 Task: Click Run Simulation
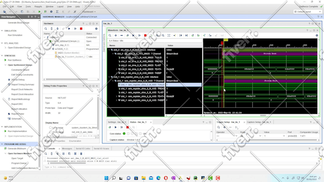coord(15,35)
